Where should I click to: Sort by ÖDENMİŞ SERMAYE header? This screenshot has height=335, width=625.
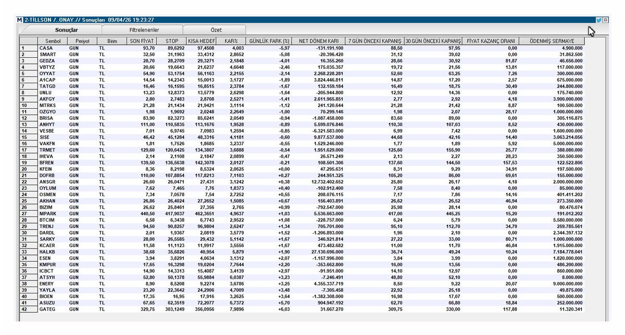pyautogui.click(x=551, y=41)
